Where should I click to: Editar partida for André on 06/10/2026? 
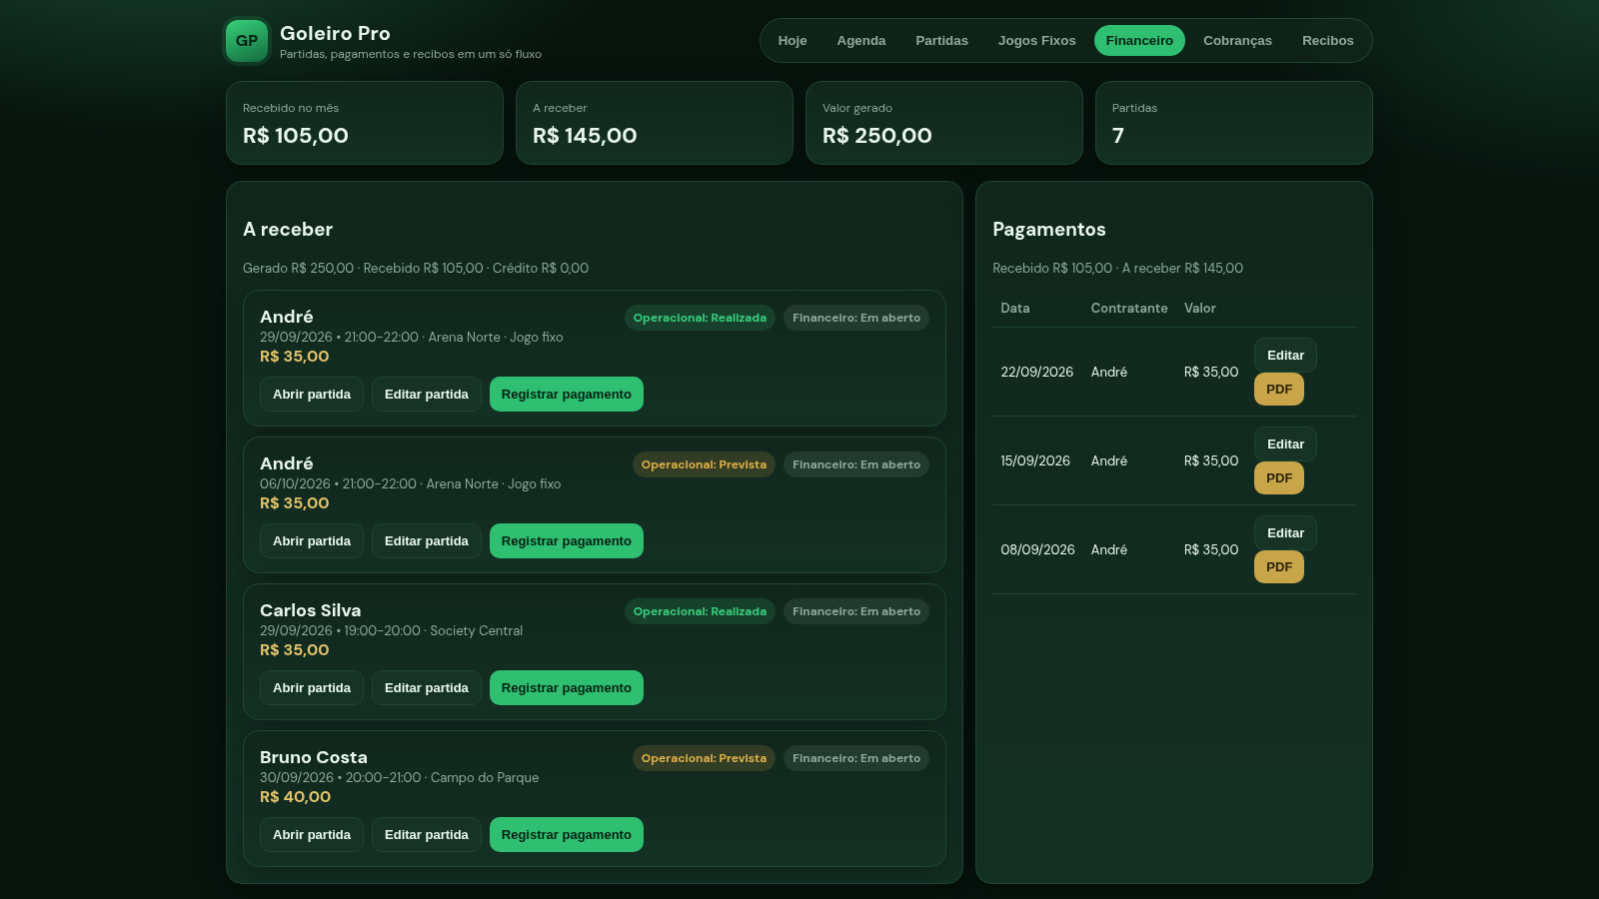[427, 541]
